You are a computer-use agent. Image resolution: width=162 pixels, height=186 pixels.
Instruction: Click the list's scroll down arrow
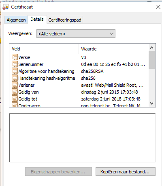[152, 103]
